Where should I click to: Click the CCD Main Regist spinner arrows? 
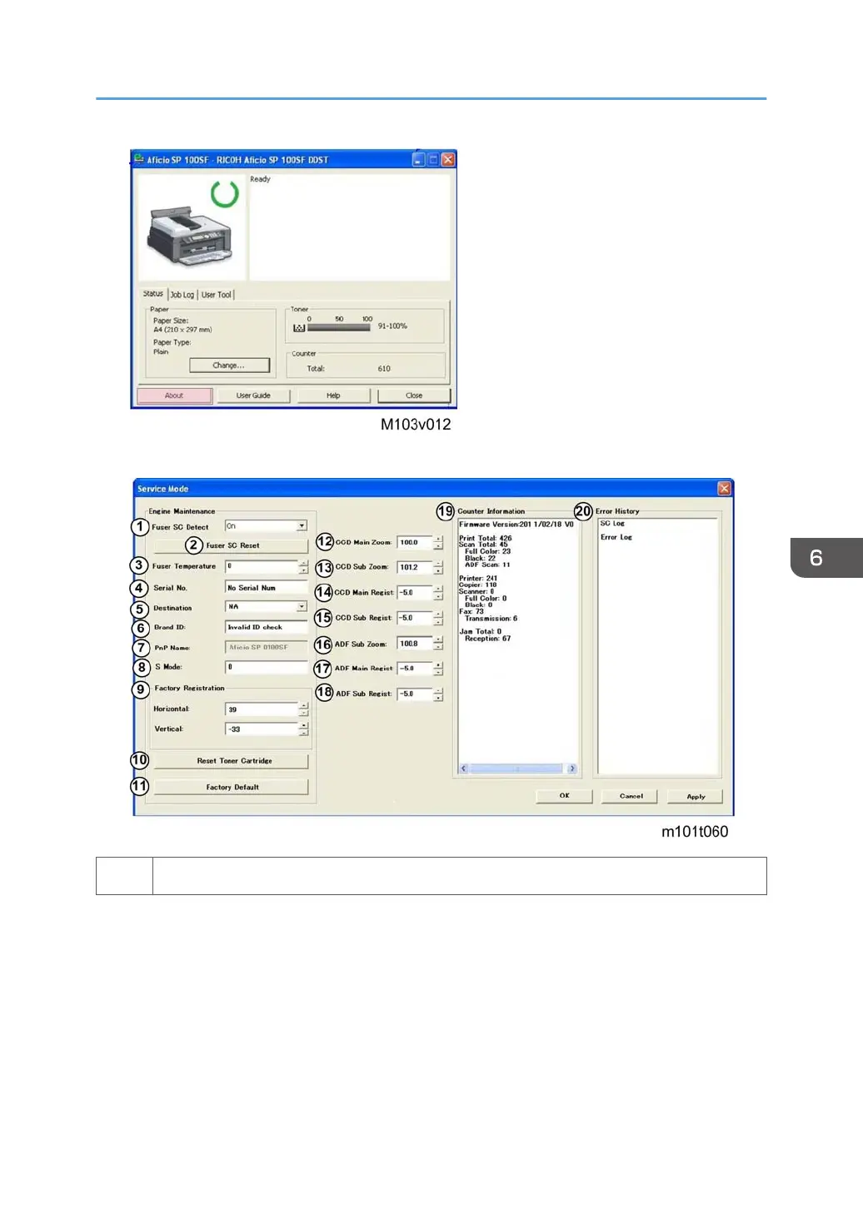pyautogui.click(x=438, y=593)
